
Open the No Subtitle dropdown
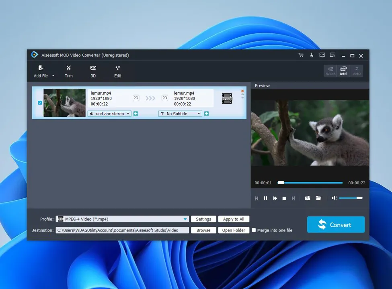tap(180, 114)
